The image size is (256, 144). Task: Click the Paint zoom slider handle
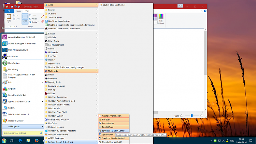192,116
